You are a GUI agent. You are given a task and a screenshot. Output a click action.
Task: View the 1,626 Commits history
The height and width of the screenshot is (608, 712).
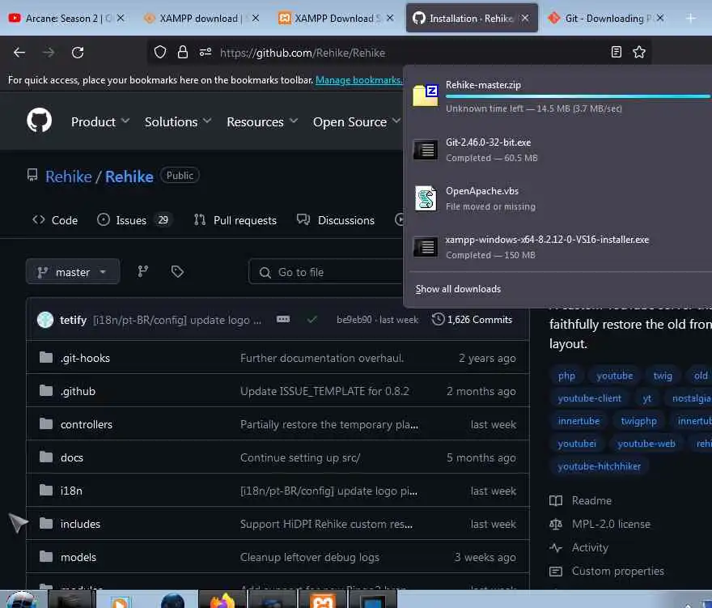click(x=473, y=320)
